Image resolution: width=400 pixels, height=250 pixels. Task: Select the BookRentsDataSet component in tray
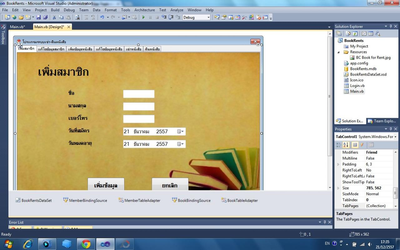(x=34, y=200)
